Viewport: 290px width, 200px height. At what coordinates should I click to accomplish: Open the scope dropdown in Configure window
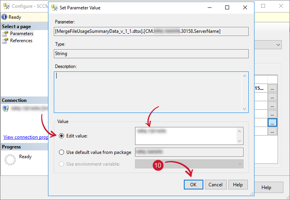[x=278, y=45]
